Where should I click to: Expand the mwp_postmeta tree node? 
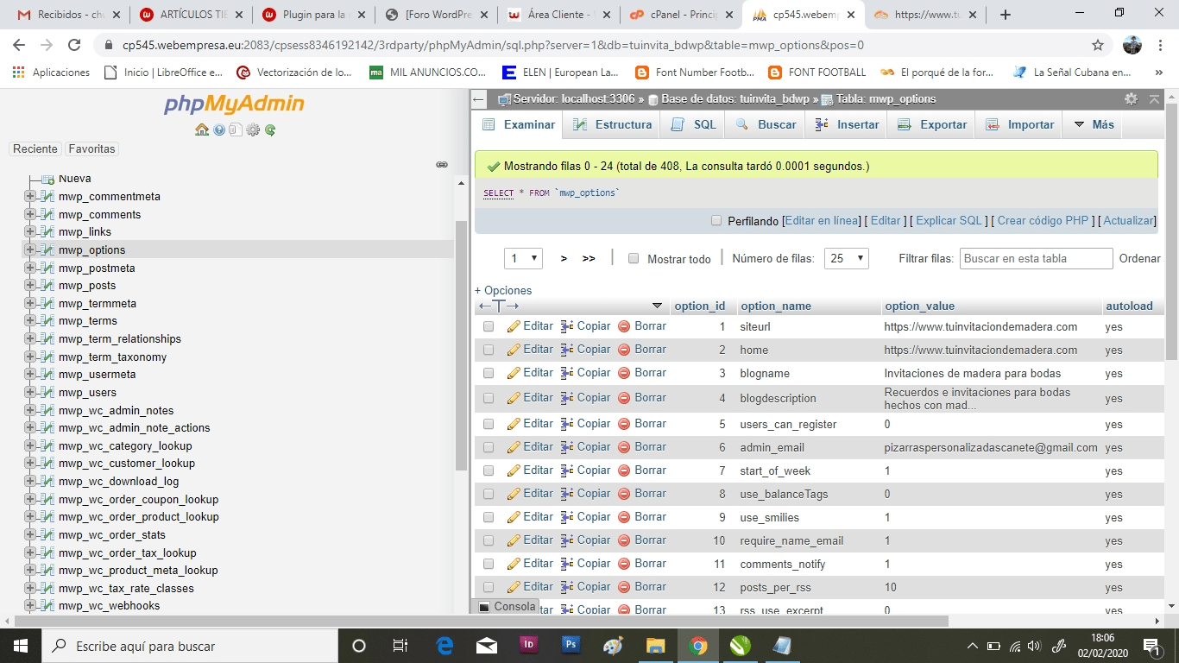pyautogui.click(x=30, y=268)
